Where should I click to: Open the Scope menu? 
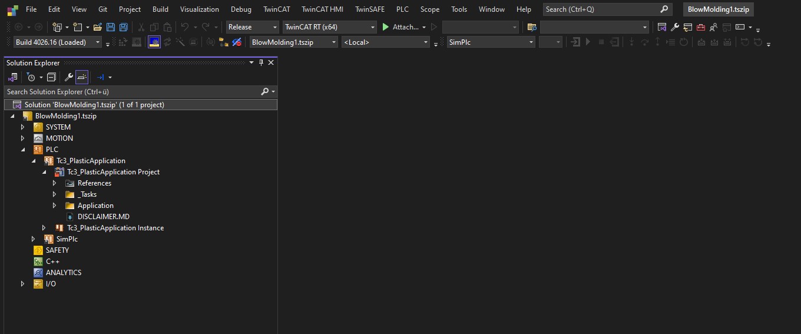click(x=430, y=9)
